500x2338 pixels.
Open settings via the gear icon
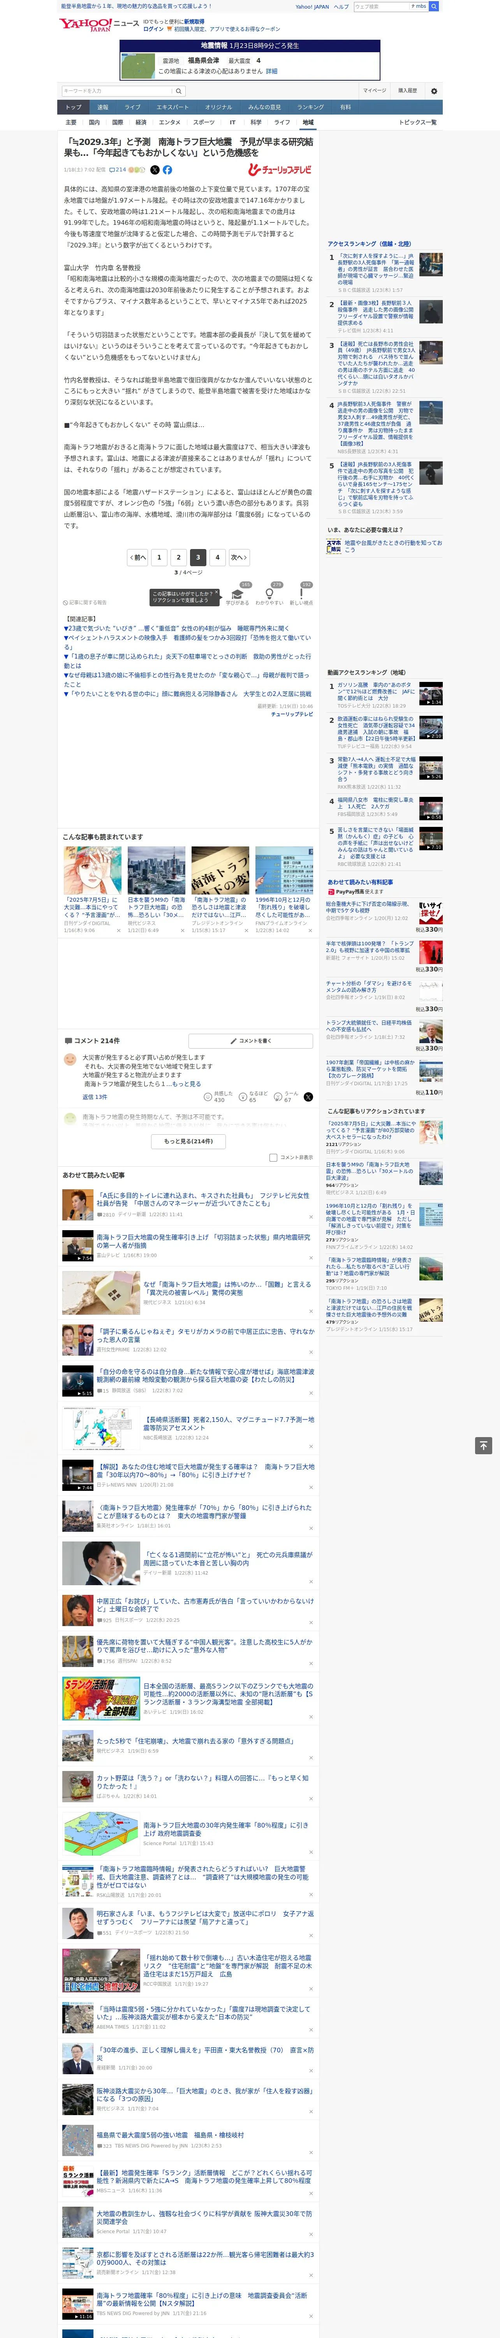pos(434,91)
